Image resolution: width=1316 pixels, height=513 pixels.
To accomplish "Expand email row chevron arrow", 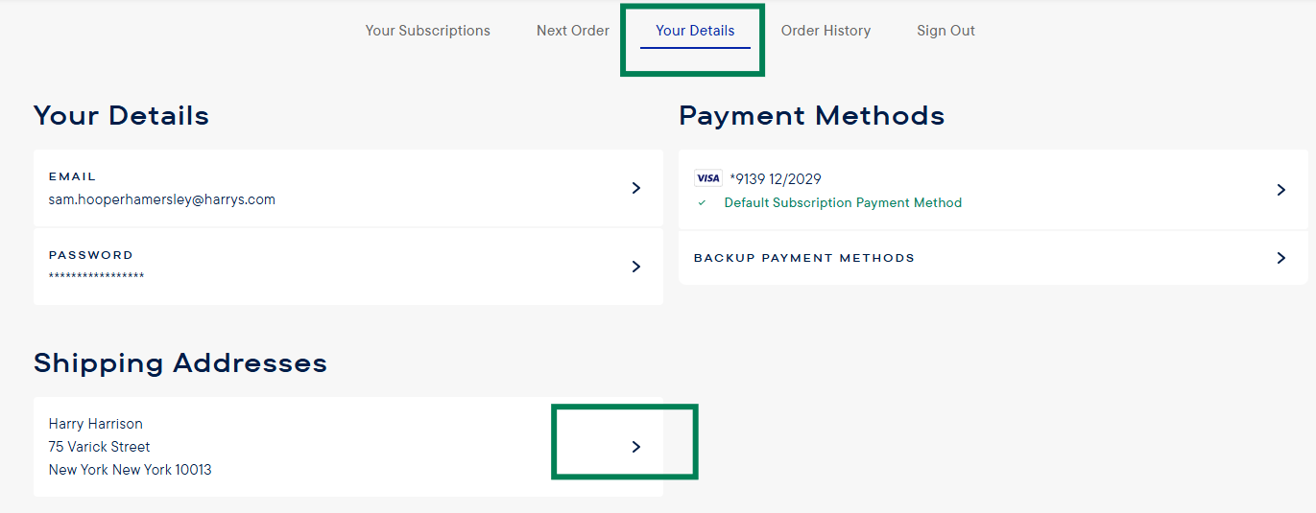I will point(635,188).
